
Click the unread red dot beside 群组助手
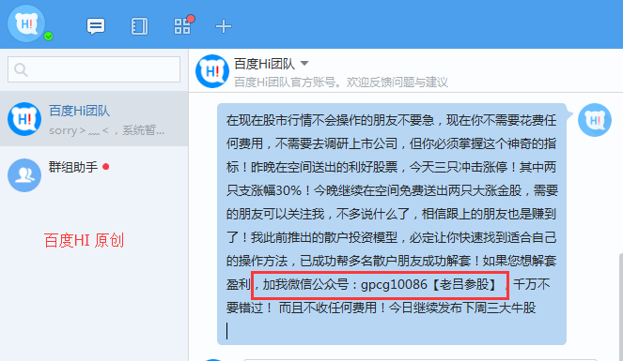point(105,166)
